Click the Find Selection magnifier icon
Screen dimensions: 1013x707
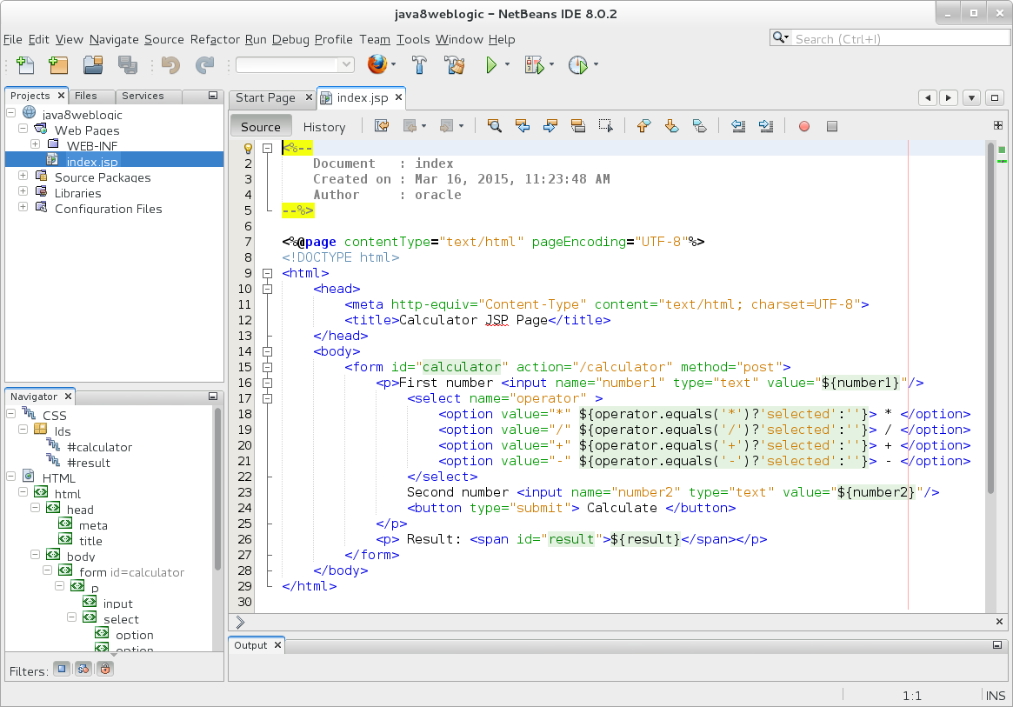point(494,126)
